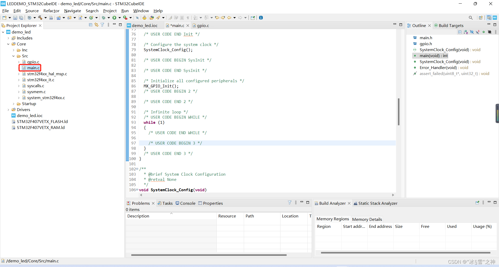Select the Memory Details tab

tap(367, 219)
